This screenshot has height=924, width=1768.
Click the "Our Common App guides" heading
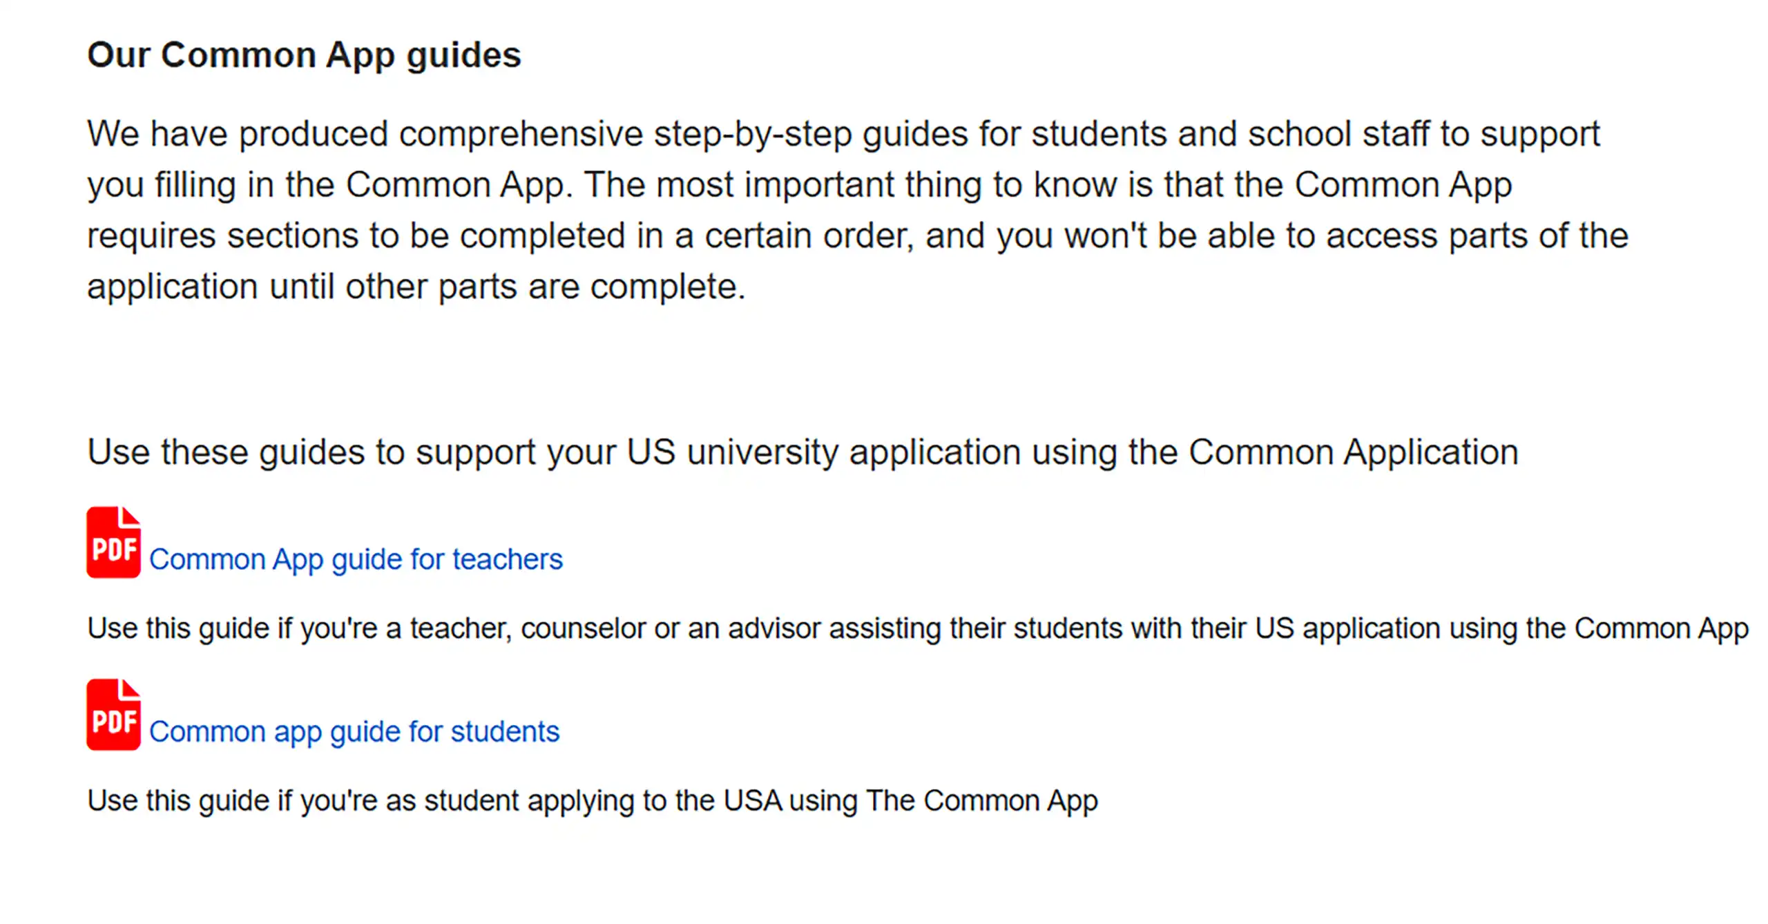(304, 55)
